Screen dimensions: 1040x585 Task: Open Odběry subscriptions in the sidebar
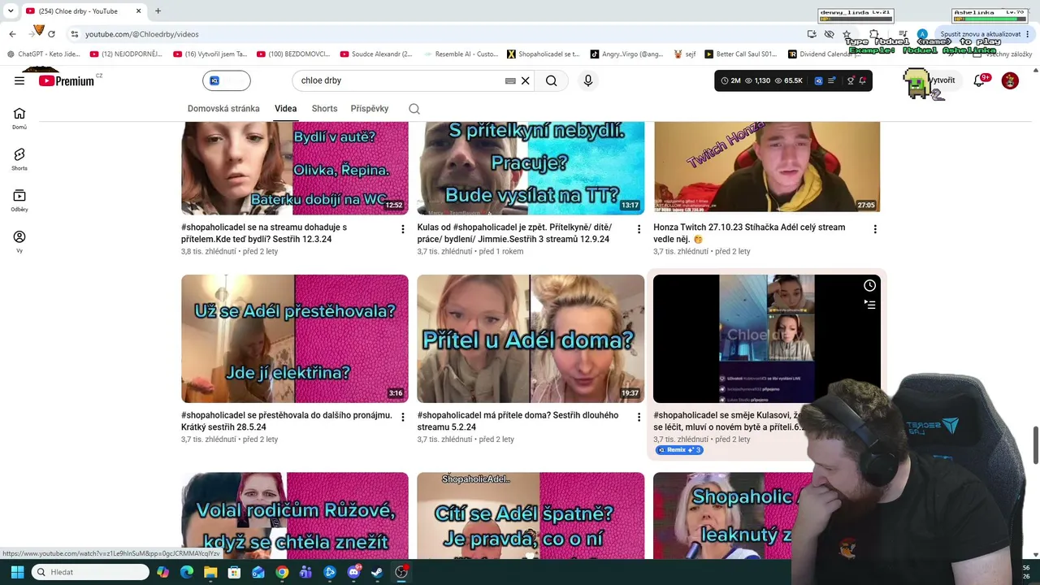click(x=19, y=201)
